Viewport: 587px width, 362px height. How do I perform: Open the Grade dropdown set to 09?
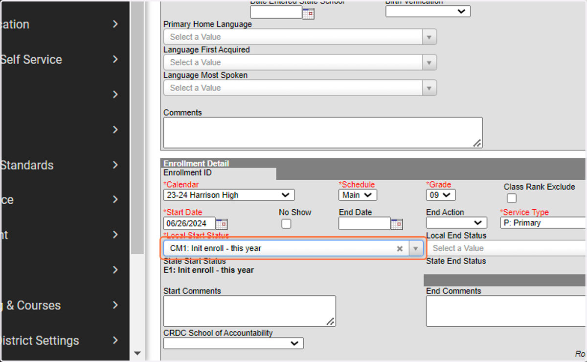[x=441, y=195]
